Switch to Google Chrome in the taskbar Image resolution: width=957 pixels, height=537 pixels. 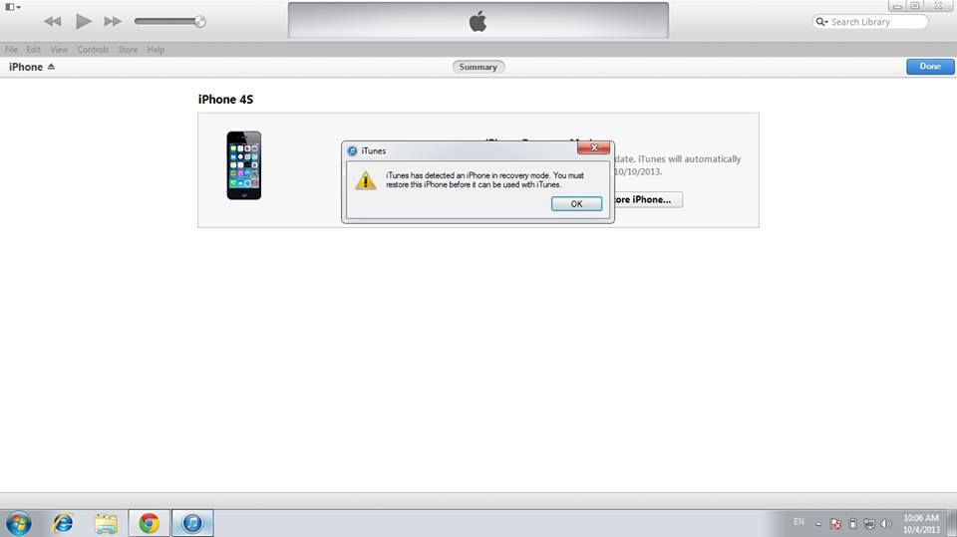click(x=149, y=523)
